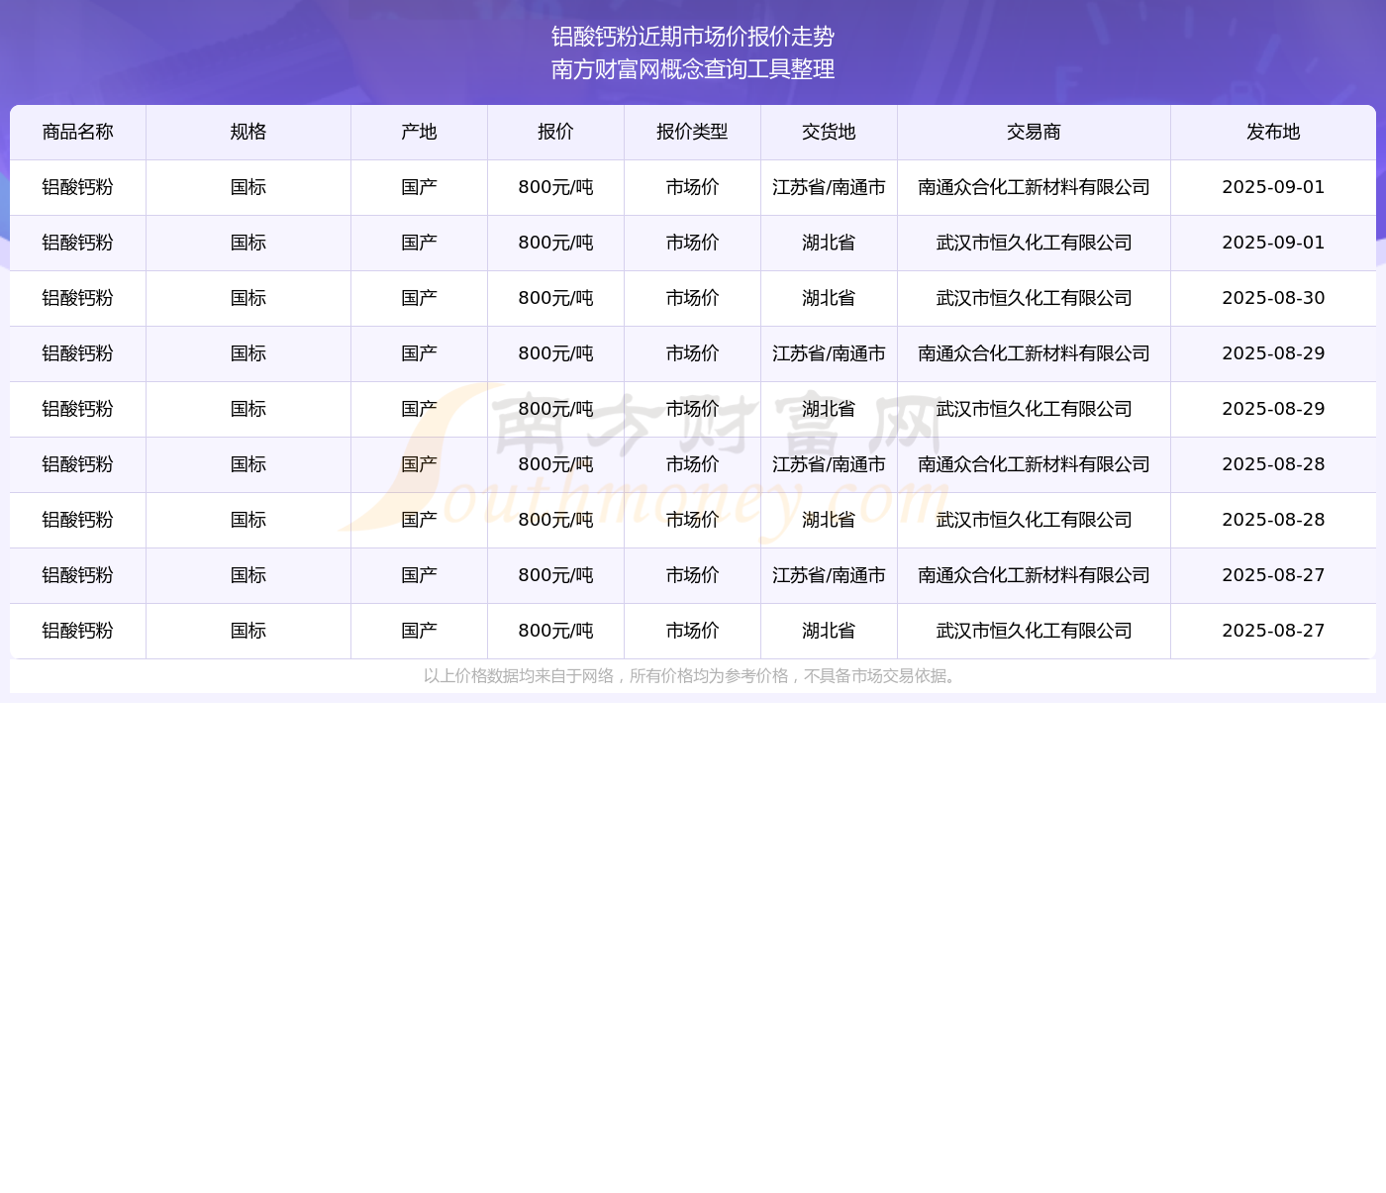Select the 产地 column header
This screenshot has width=1386, height=1193.
419,132
